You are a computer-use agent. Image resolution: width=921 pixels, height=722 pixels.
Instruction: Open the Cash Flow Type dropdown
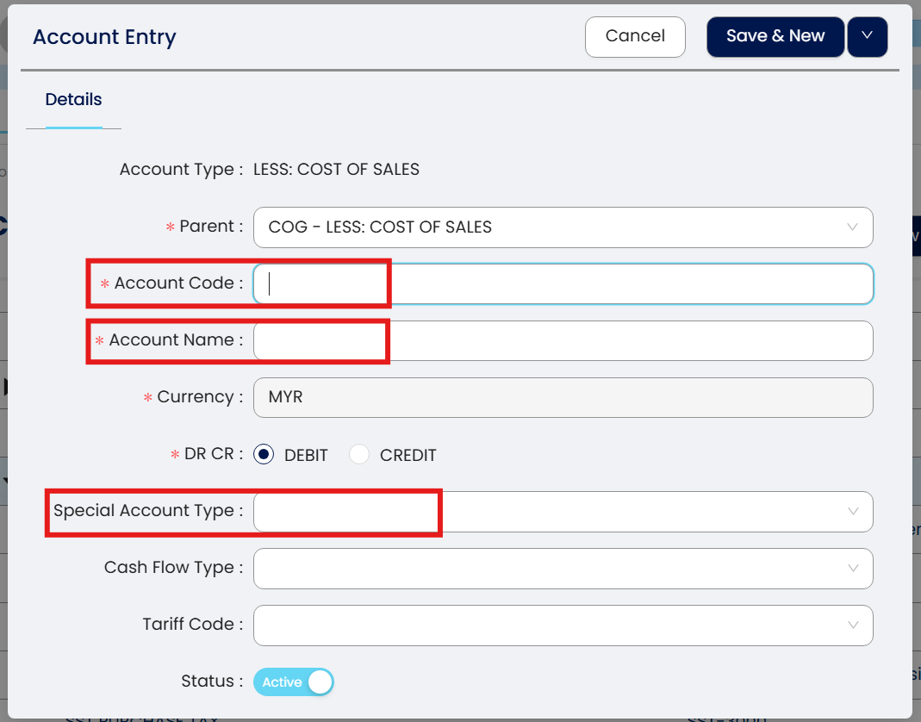click(x=551, y=569)
